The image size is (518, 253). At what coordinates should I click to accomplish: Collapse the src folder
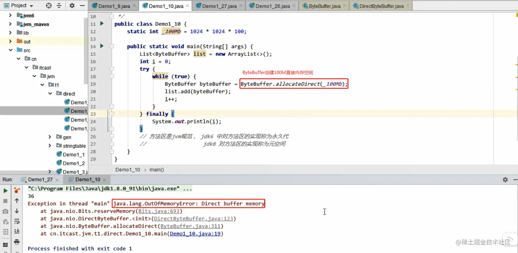click(x=10, y=50)
